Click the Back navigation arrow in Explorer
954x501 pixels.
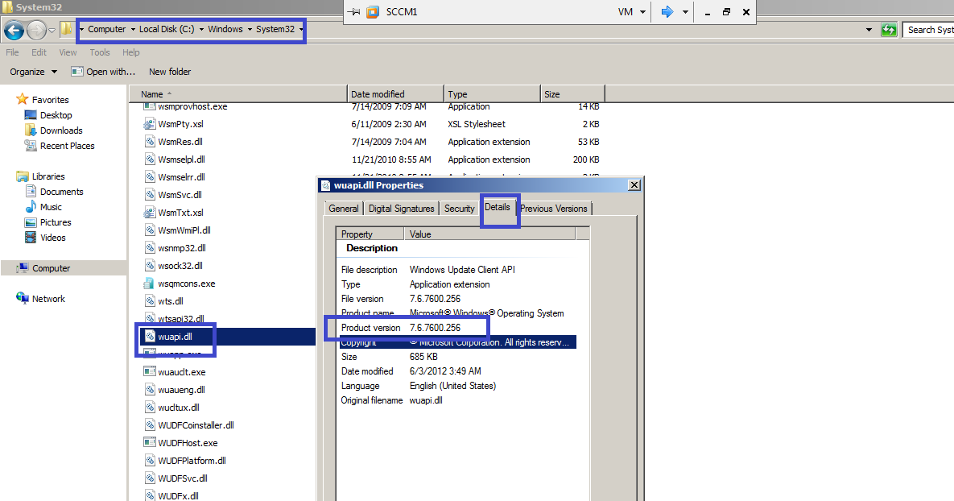(14, 29)
